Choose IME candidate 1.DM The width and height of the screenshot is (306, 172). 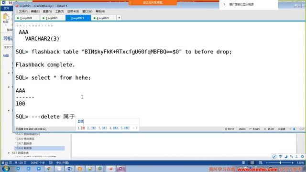click(81, 128)
